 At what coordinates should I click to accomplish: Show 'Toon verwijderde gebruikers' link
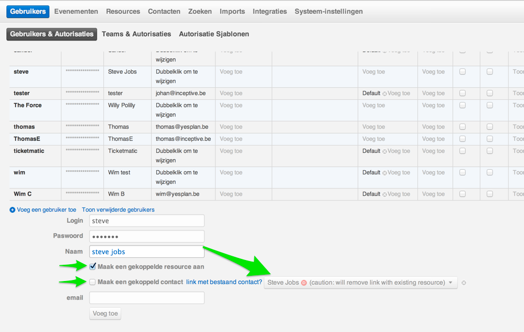point(118,210)
